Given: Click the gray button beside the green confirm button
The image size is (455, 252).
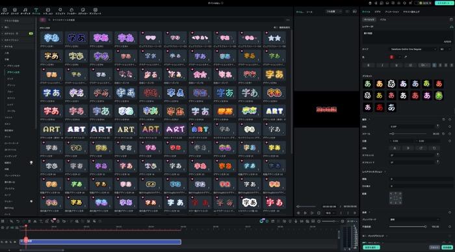Looking at the screenshot, I should pyautogui.click(x=434, y=247).
